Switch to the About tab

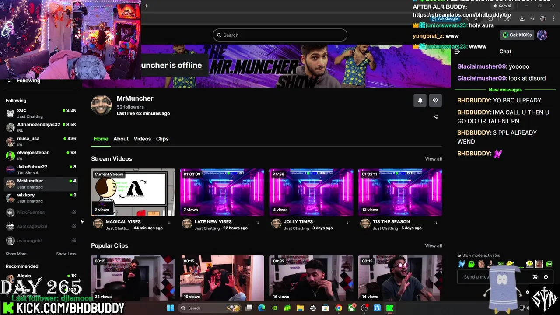point(121,139)
